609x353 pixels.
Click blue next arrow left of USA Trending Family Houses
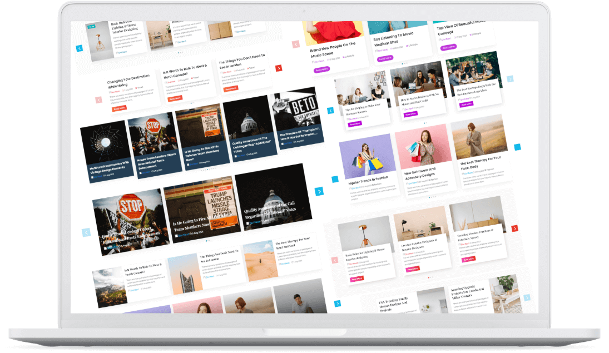(x=338, y=304)
